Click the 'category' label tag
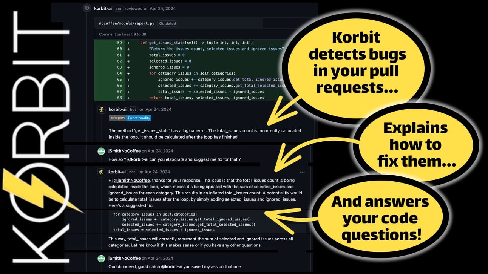488x274 pixels. pos(118,118)
